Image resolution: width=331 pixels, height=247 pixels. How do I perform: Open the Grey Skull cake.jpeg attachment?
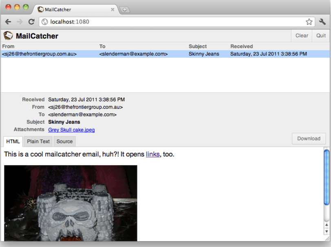(x=71, y=130)
